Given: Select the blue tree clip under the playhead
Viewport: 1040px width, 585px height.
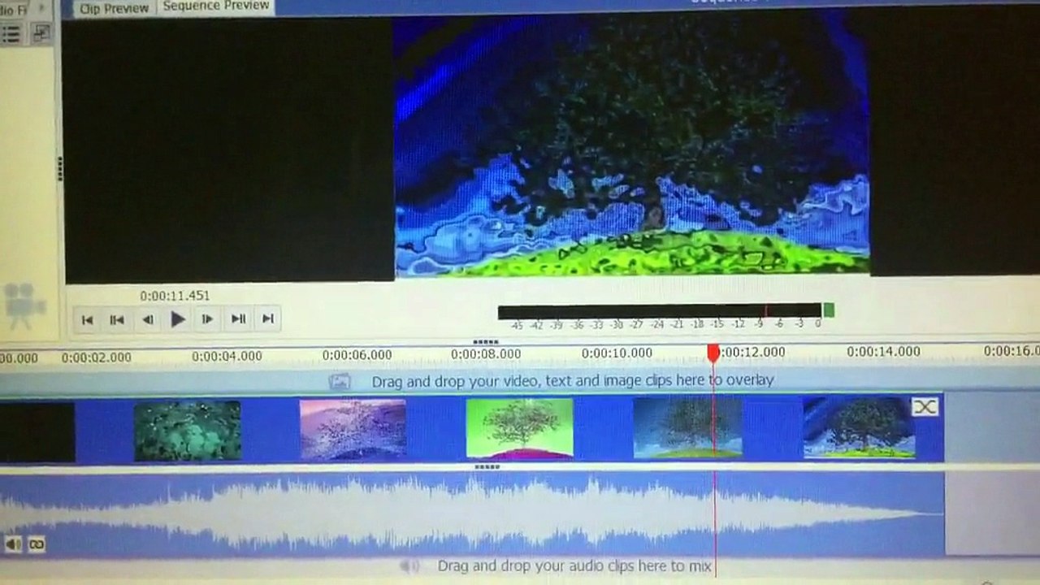Looking at the screenshot, I should [x=687, y=427].
